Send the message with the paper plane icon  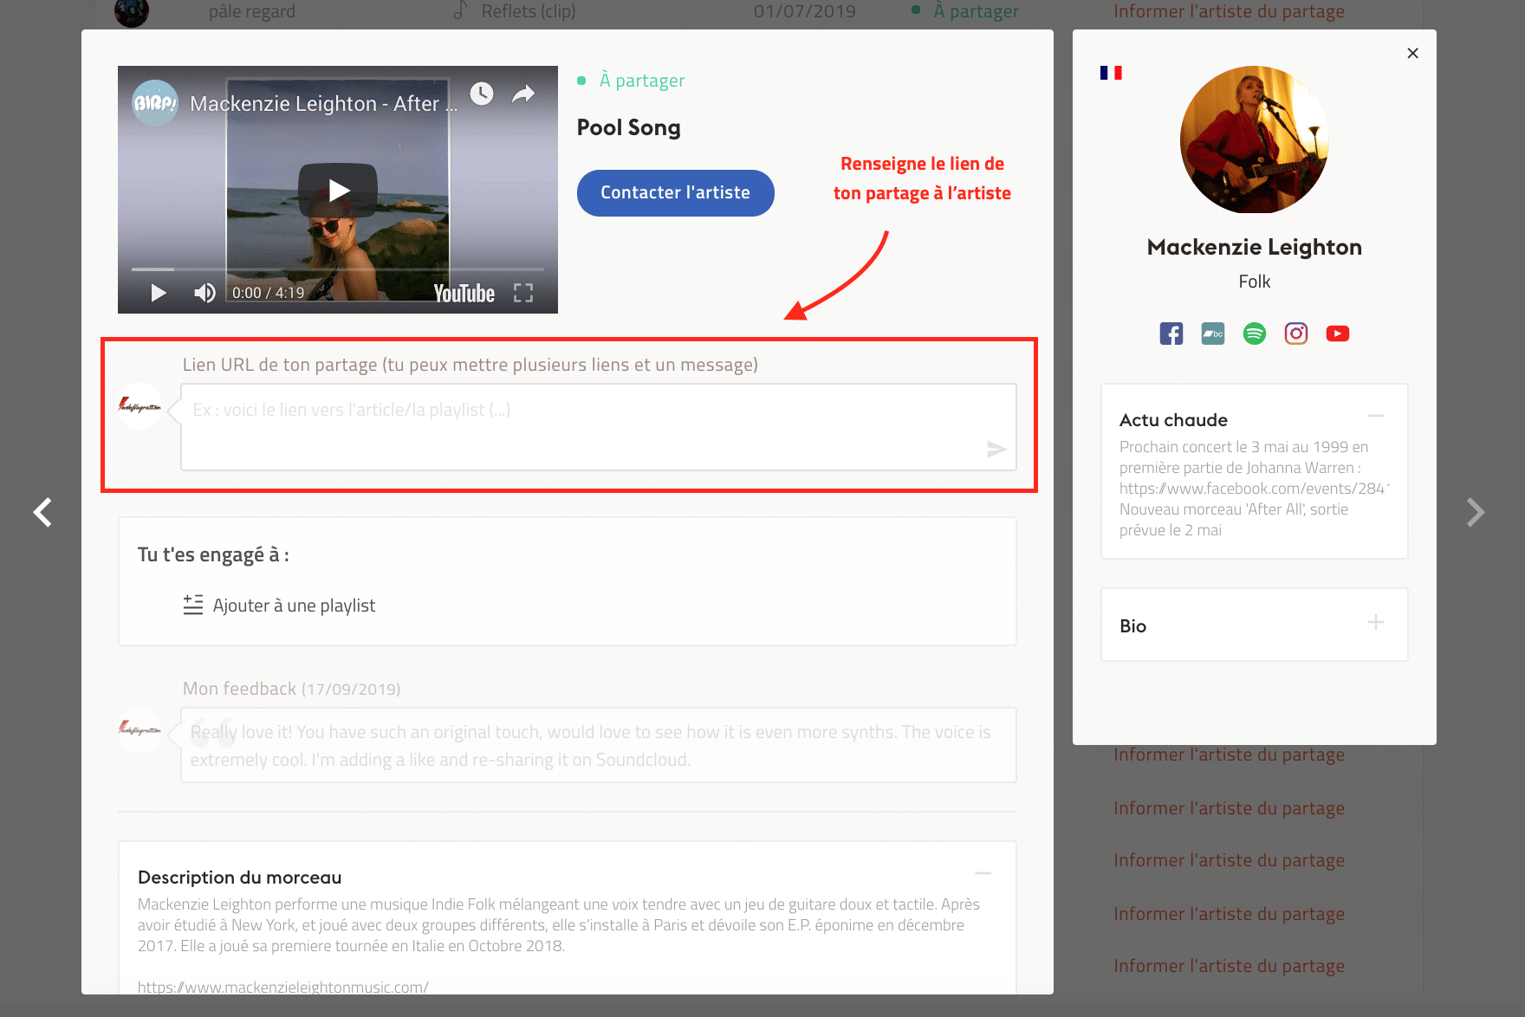pyautogui.click(x=996, y=449)
